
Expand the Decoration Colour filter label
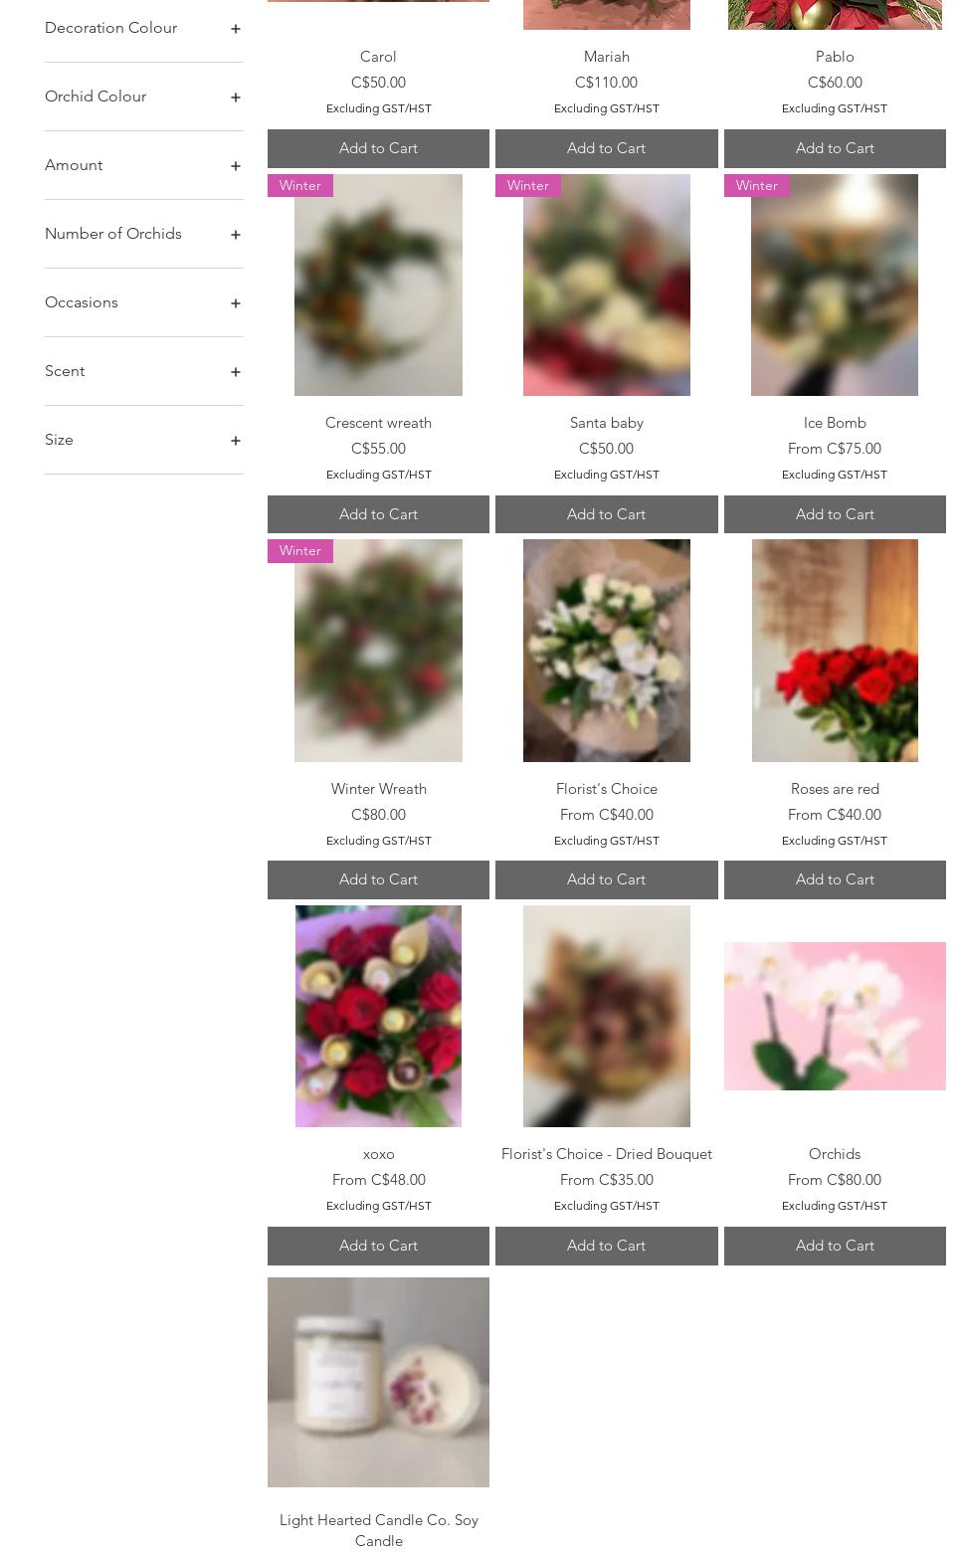(x=110, y=28)
